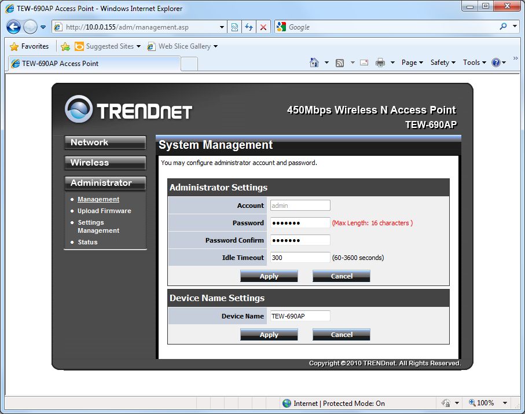Expand the zoom level dropdown arrow
The height and width of the screenshot is (414, 525).
click(505, 403)
